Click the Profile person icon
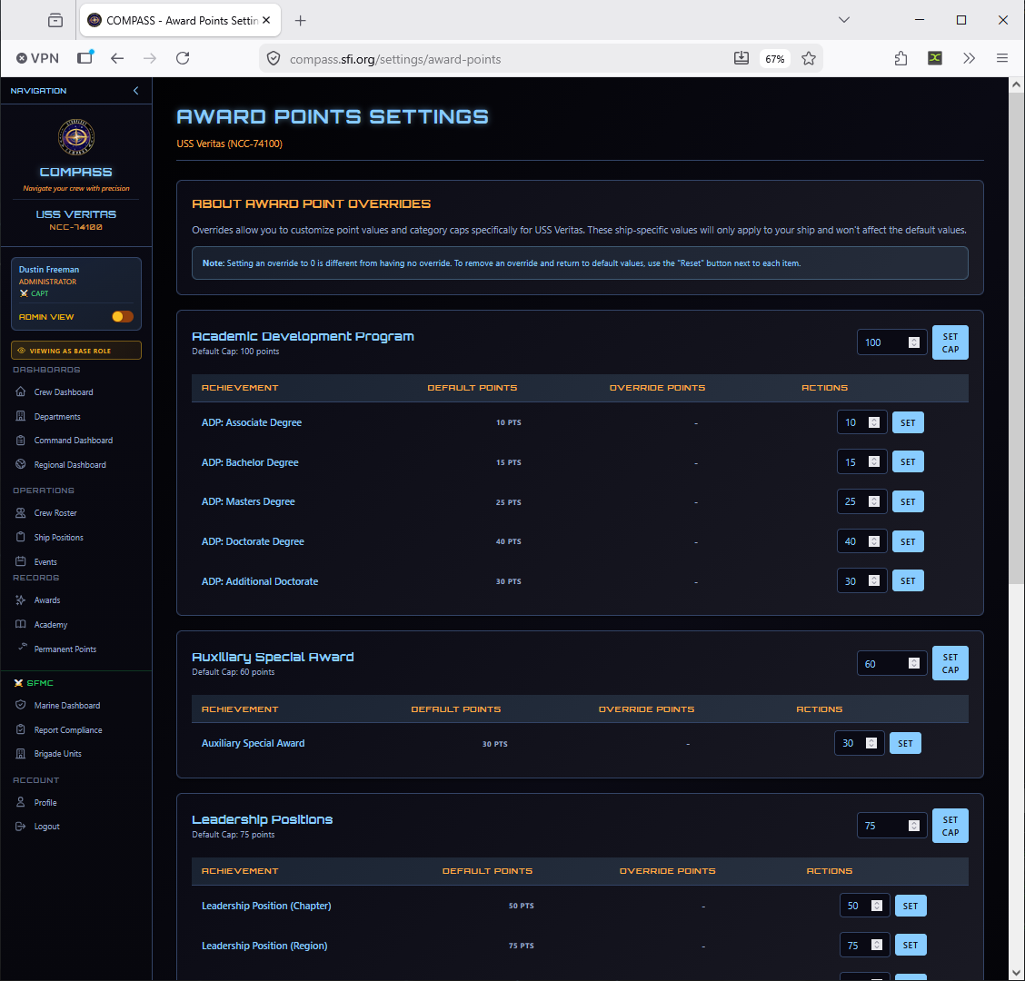 [20, 802]
